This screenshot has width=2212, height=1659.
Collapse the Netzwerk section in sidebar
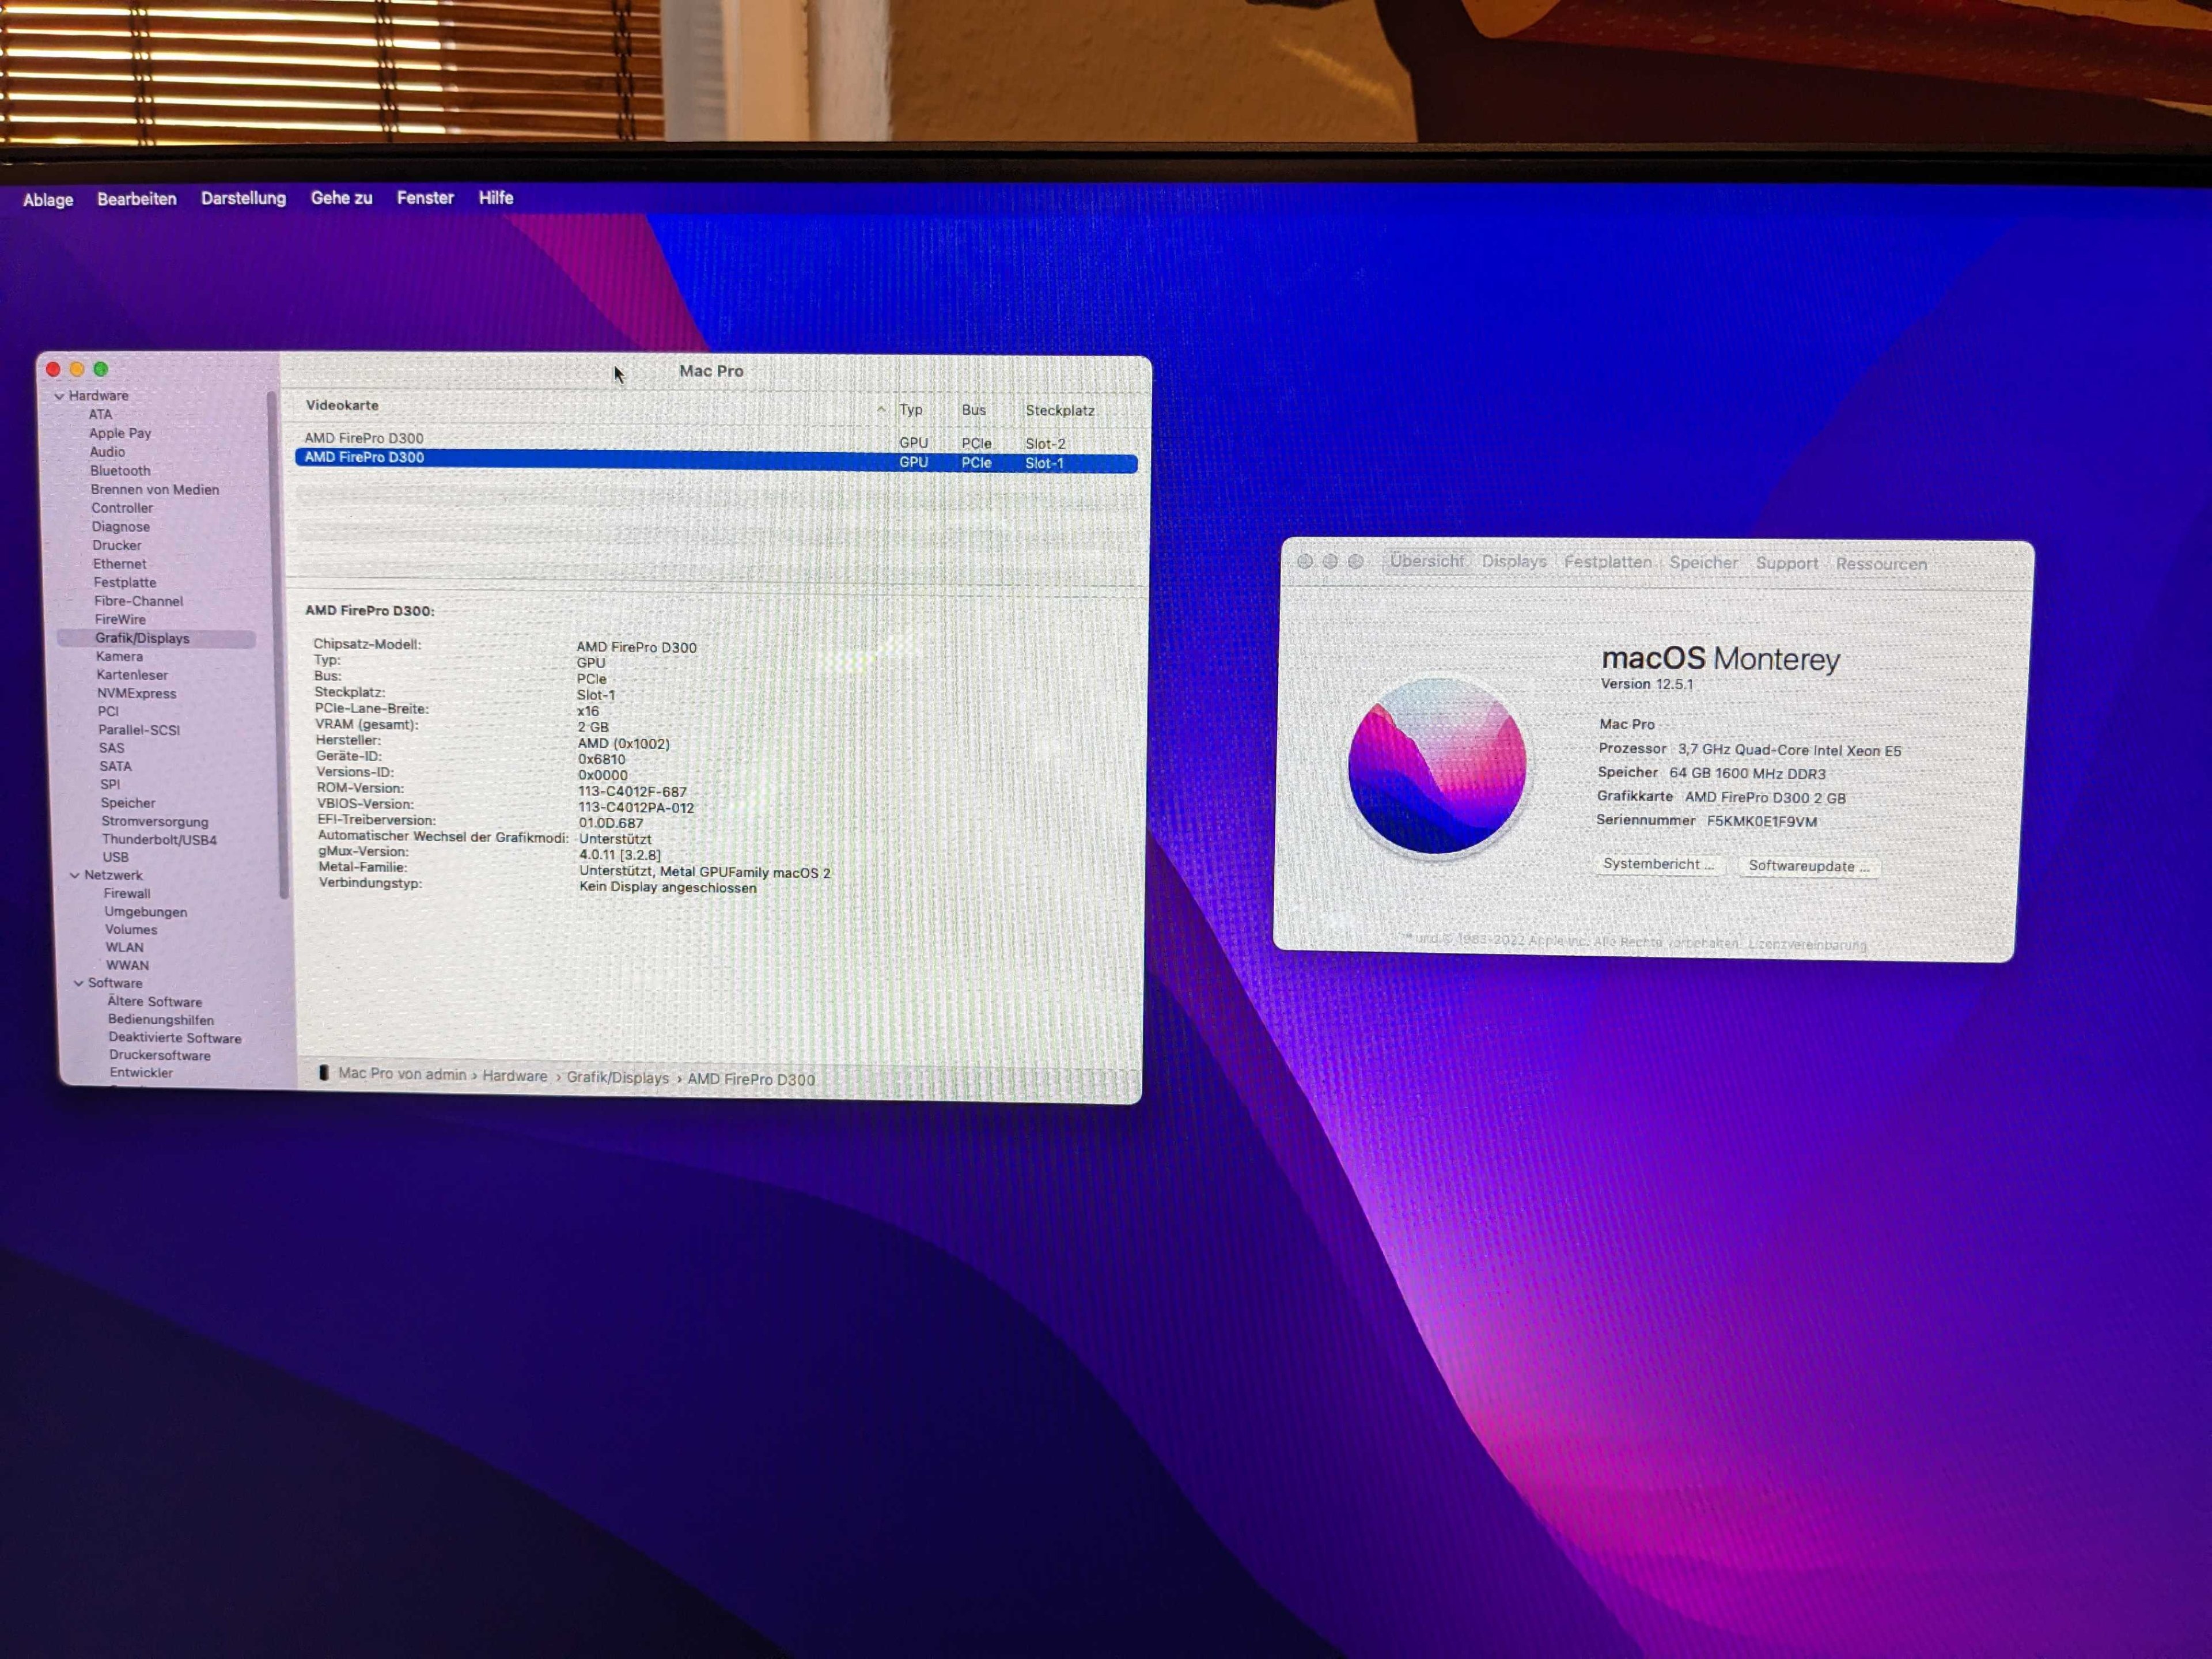click(x=75, y=875)
